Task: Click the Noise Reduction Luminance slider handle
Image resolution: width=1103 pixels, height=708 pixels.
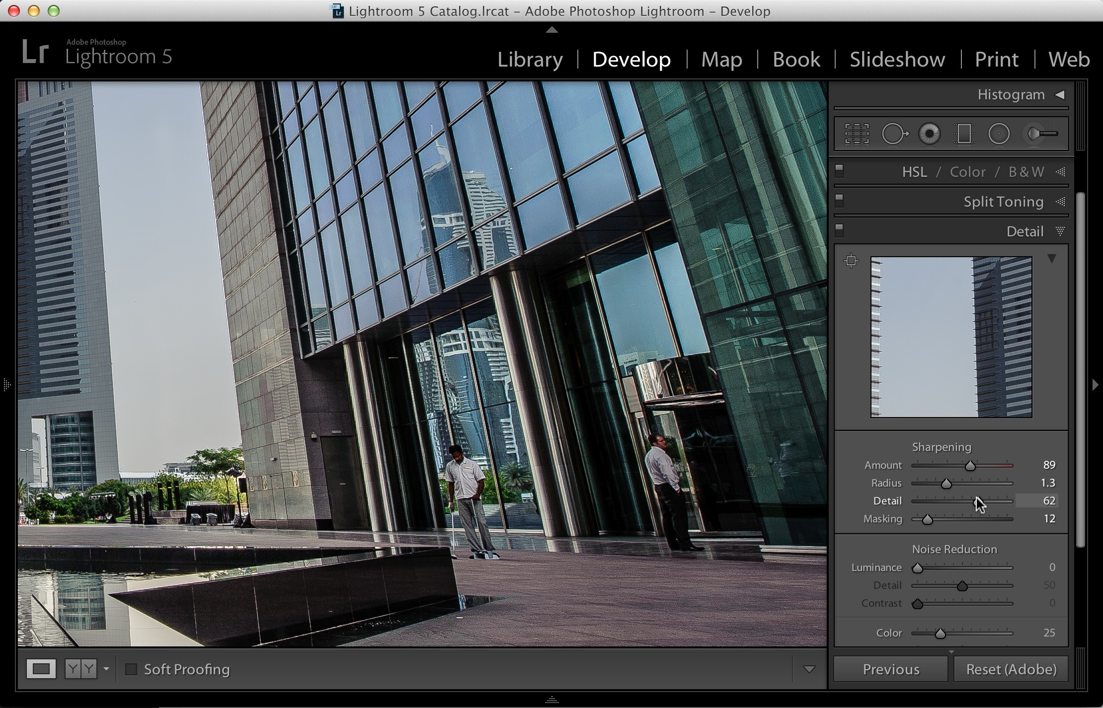Action: coord(917,568)
